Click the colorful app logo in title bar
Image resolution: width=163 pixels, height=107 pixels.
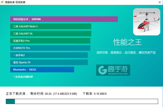(2, 2)
